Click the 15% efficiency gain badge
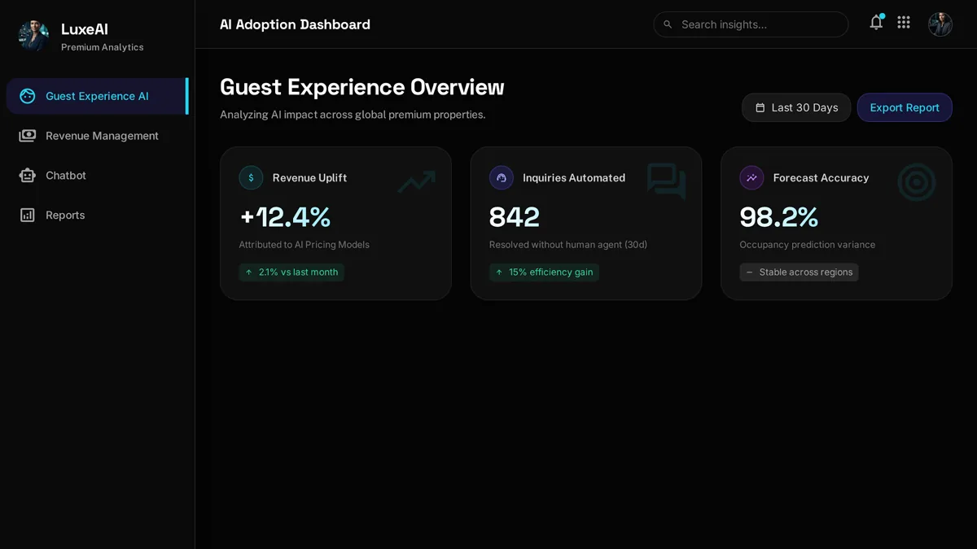Screen dimensions: 977x549 pos(545,272)
